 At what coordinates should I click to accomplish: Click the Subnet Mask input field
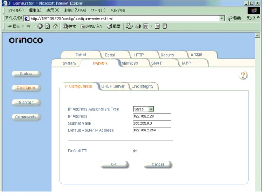(x=152, y=123)
